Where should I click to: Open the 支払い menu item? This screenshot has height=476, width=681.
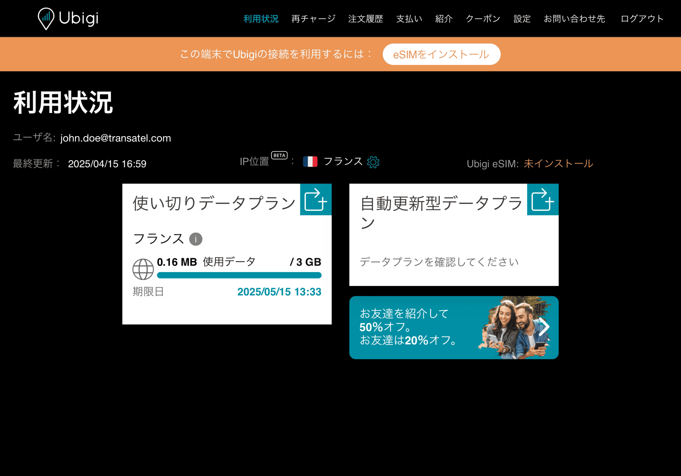click(x=409, y=19)
